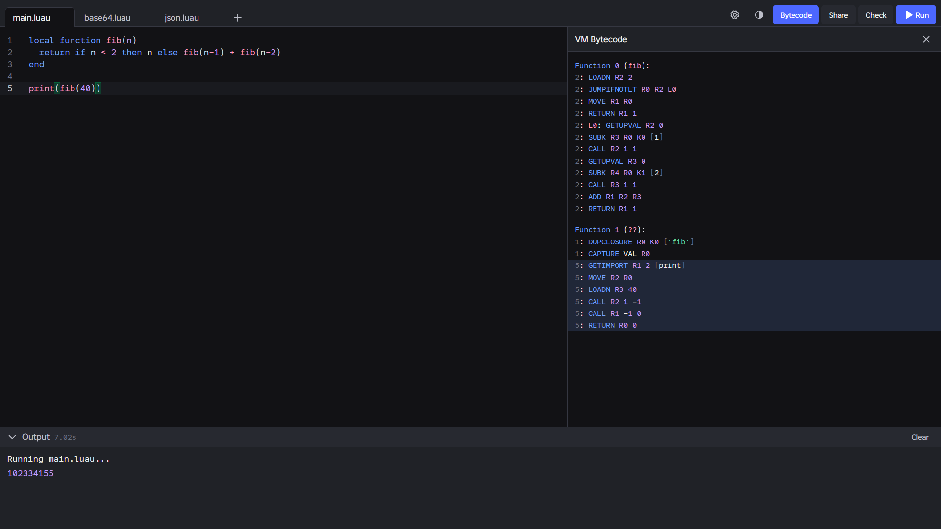The height and width of the screenshot is (529, 941).
Task: Open the settings gear icon
Action: coord(734,15)
